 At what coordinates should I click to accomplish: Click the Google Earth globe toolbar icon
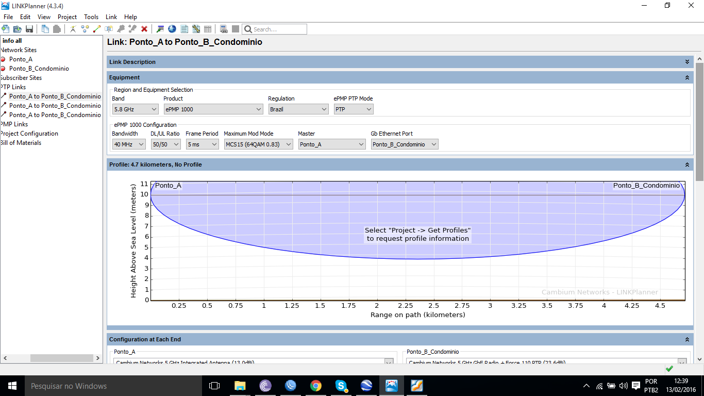pyautogui.click(x=172, y=29)
